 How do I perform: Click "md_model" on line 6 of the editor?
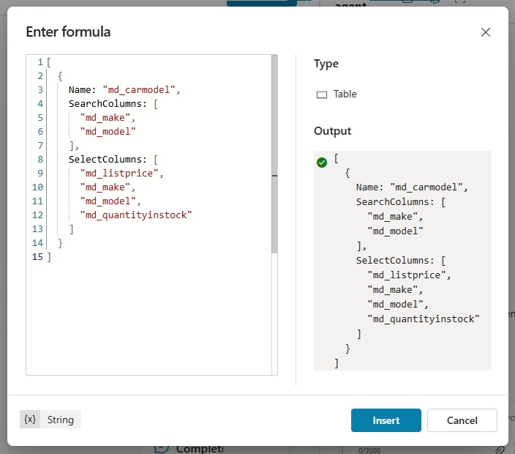[x=108, y=132]
